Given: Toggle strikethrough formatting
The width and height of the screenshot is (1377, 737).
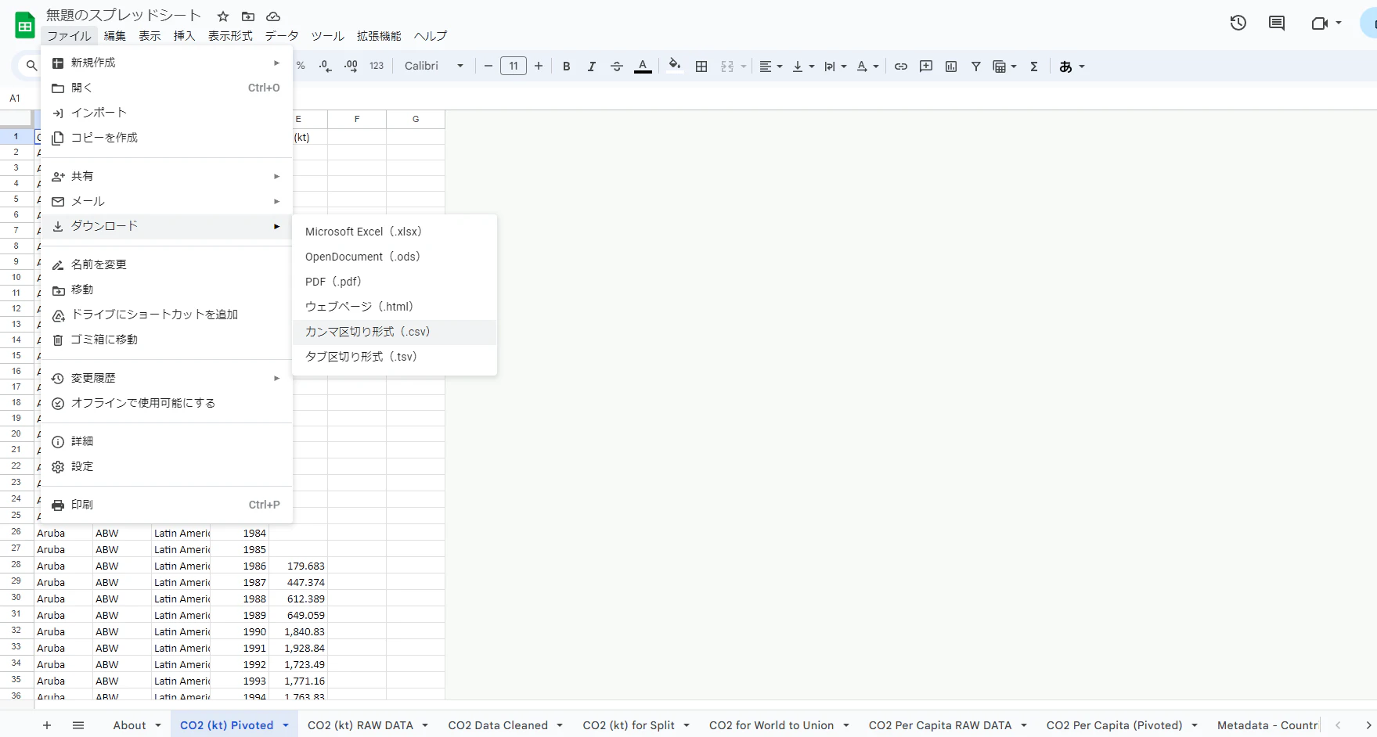Looking at the screenshot, I should 617,67.
